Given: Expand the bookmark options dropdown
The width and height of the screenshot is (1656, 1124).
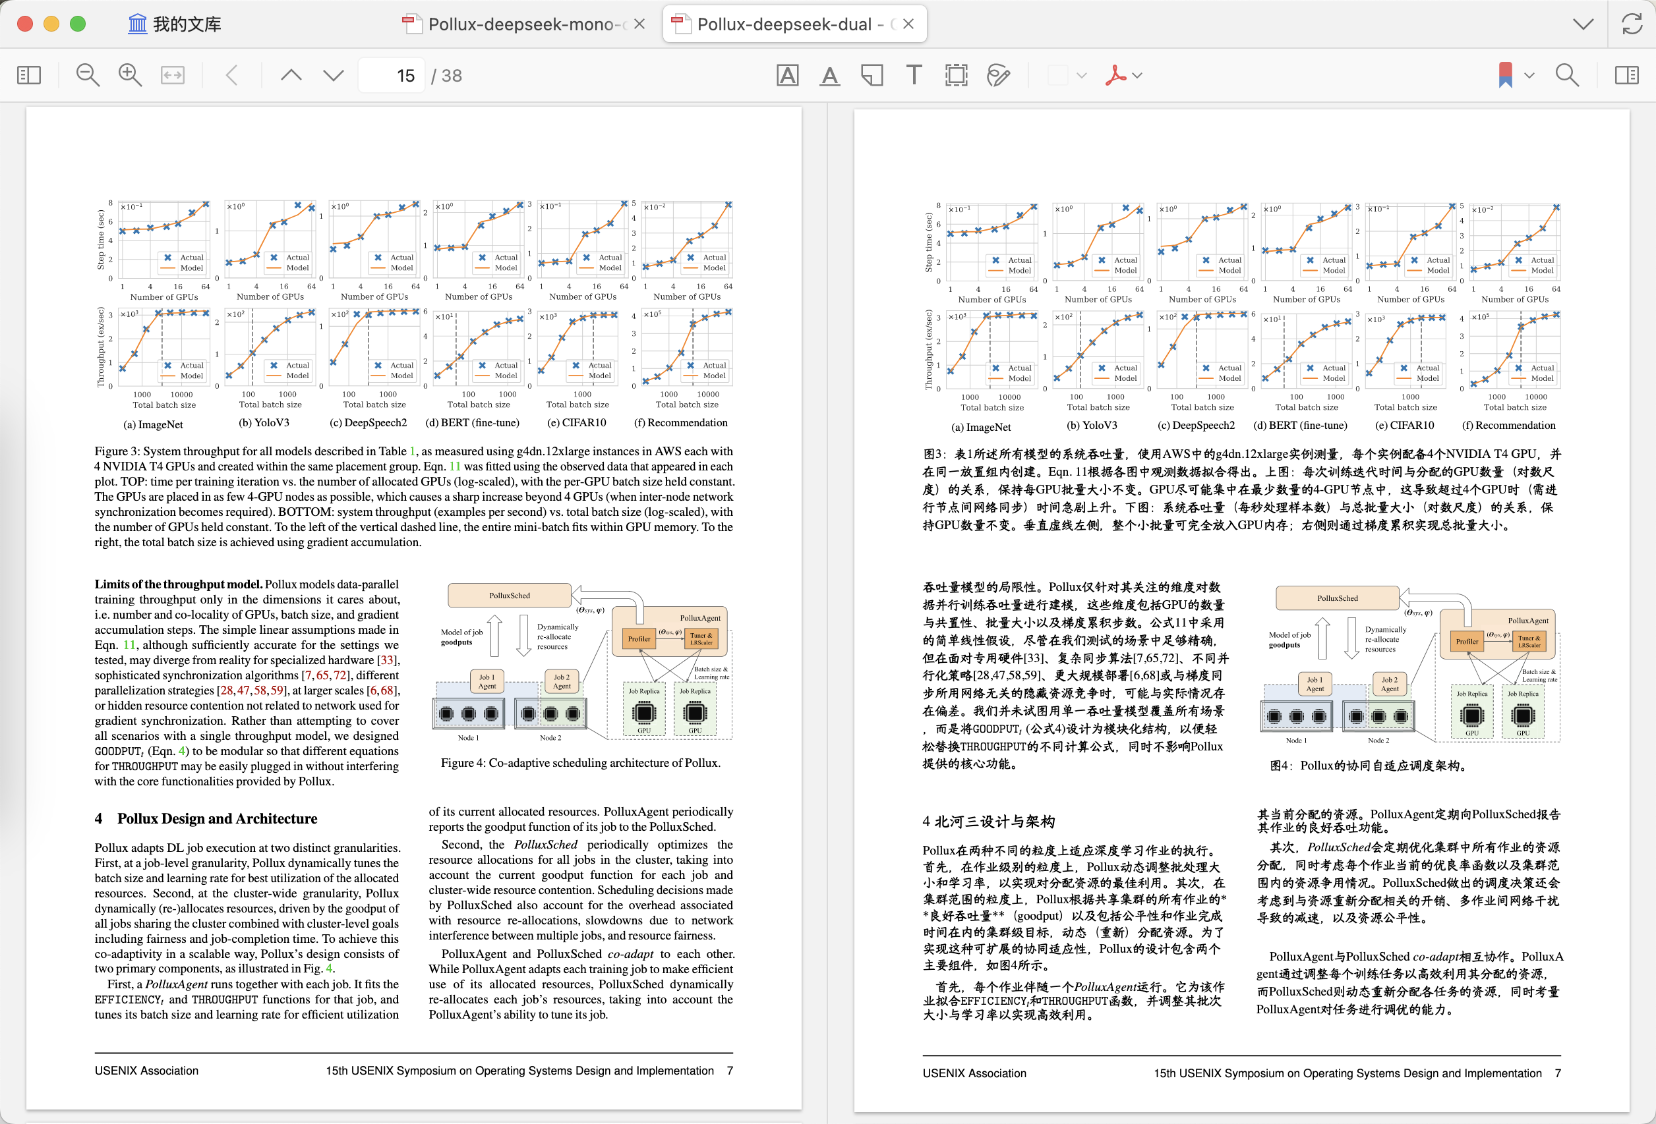Looking at the screenshot, I should click(x=1529, y=75).
